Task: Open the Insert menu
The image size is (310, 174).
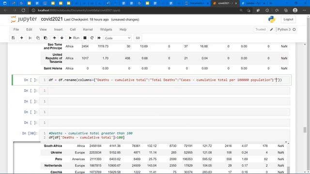Action: tap(58, 29)
